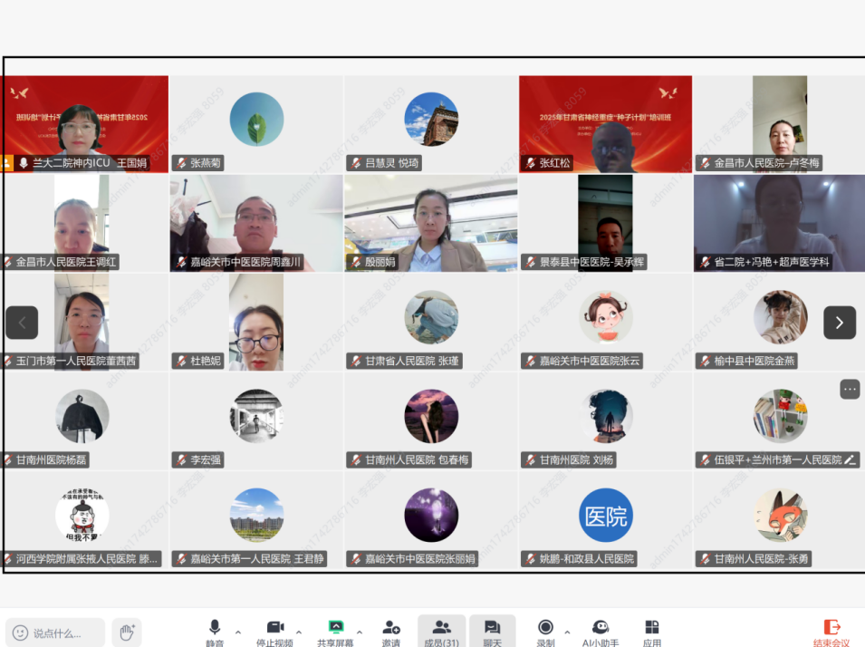Select the 殷丽娟 video thumbnail

(x=431, y=223)
